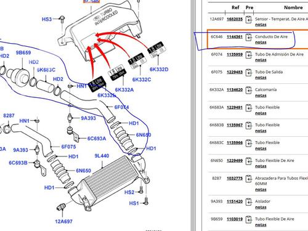This screenshot has height=231, width=308.
Task: Select the 9L440 intercooler label in diagram
Action: pyautogui.click(x=102, y=156)
